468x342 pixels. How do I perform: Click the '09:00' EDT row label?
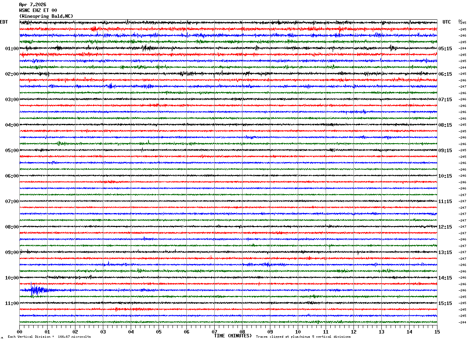coord(12,252)
